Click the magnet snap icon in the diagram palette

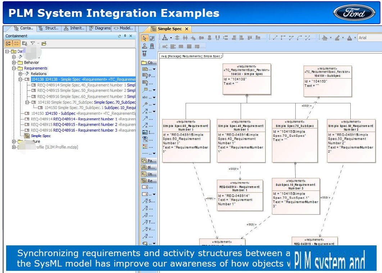(x=152, y=46)
